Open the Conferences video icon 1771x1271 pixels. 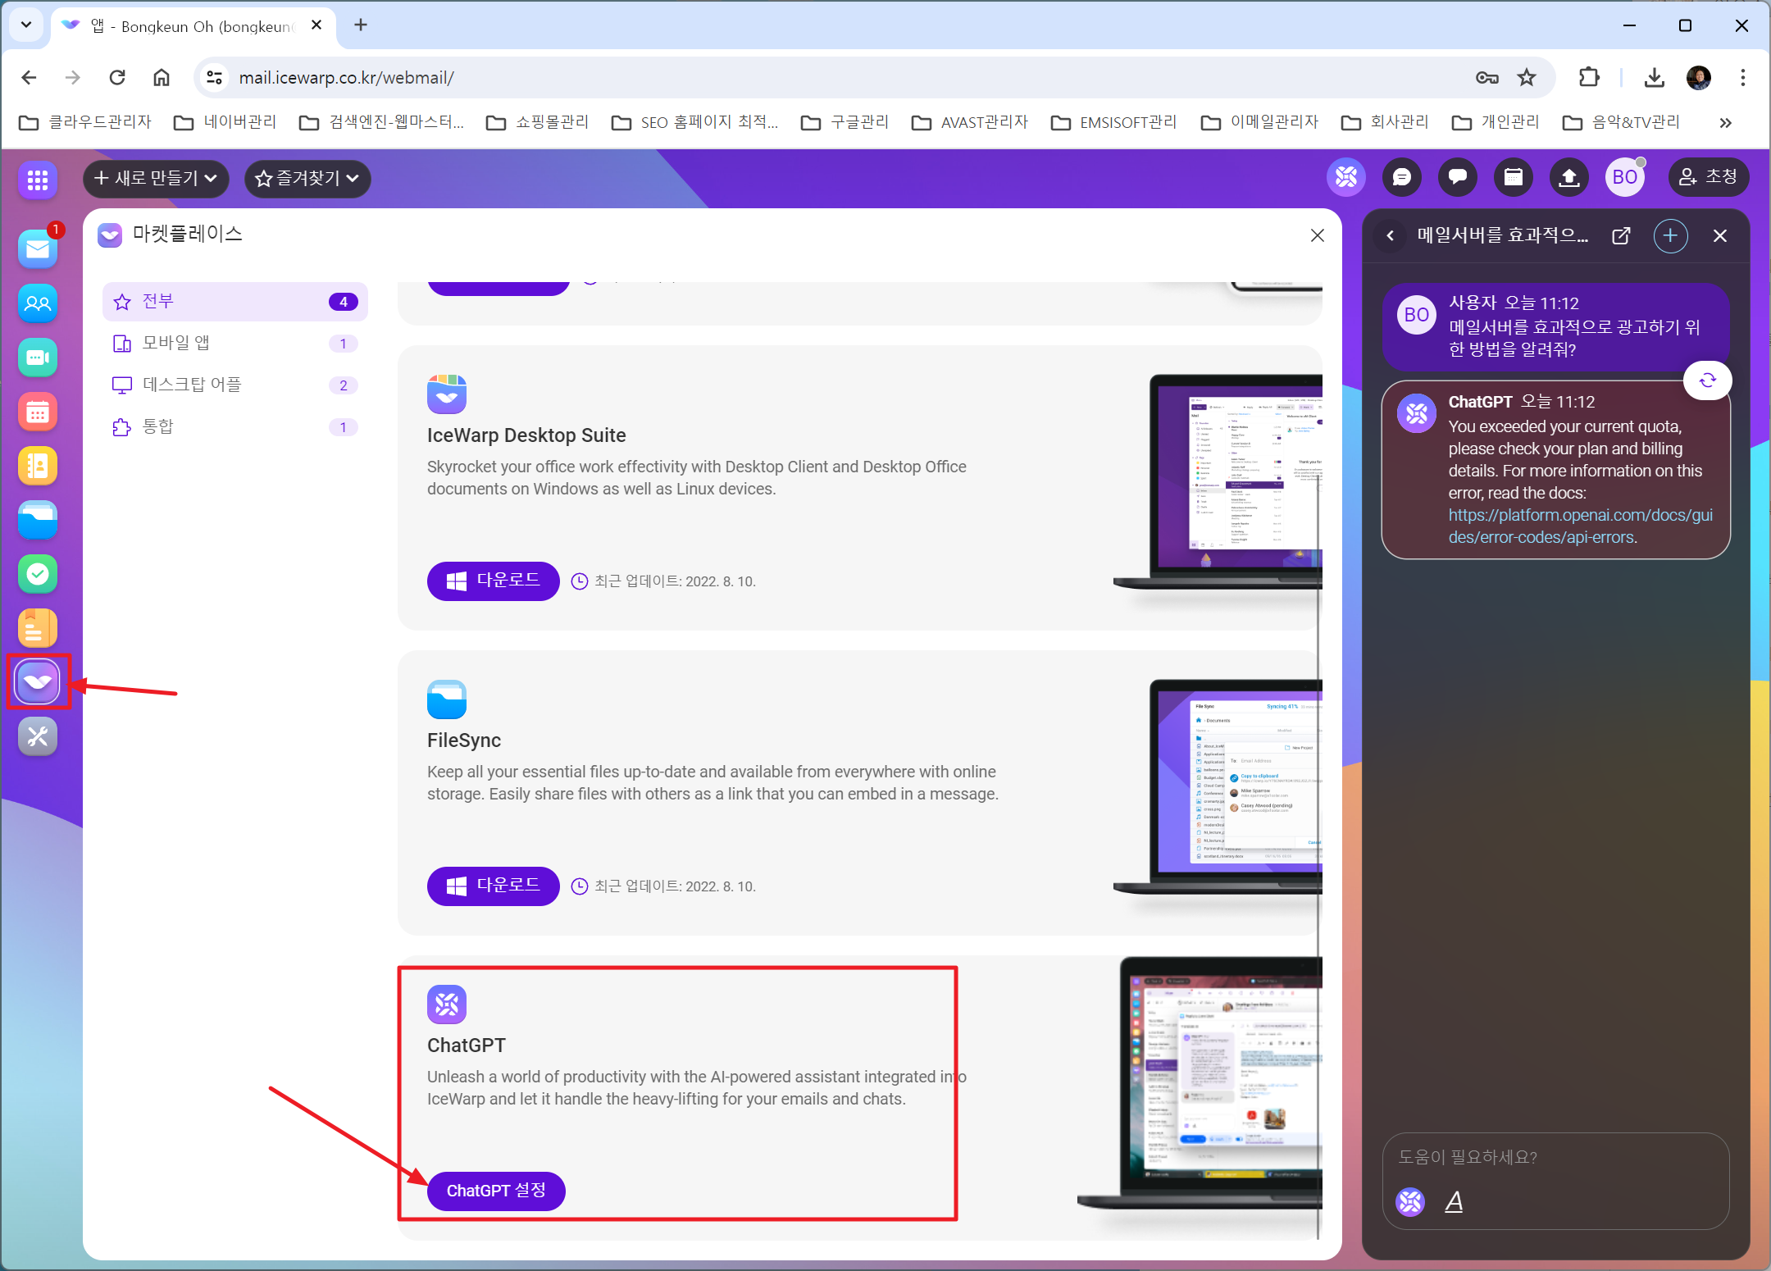pyautogui.click(x=38, y=358)
